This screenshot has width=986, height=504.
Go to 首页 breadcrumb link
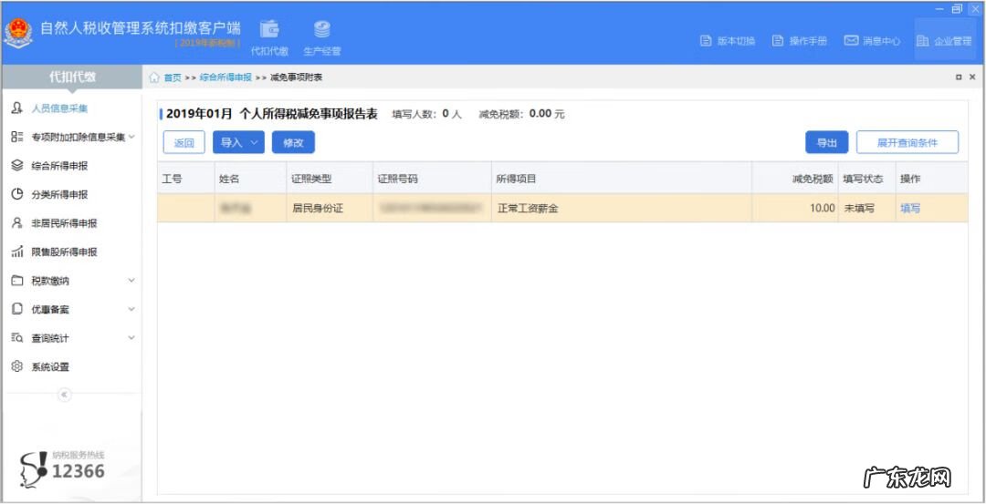[173, 77]
